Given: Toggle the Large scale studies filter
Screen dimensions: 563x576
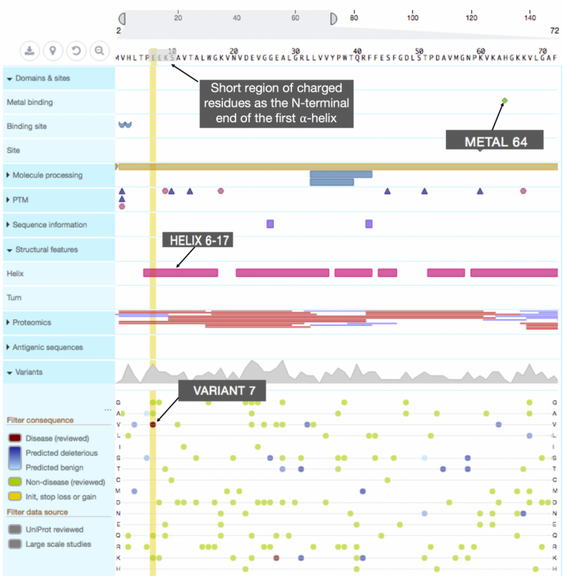Looking at the screenshot, I should pos(15,544).
